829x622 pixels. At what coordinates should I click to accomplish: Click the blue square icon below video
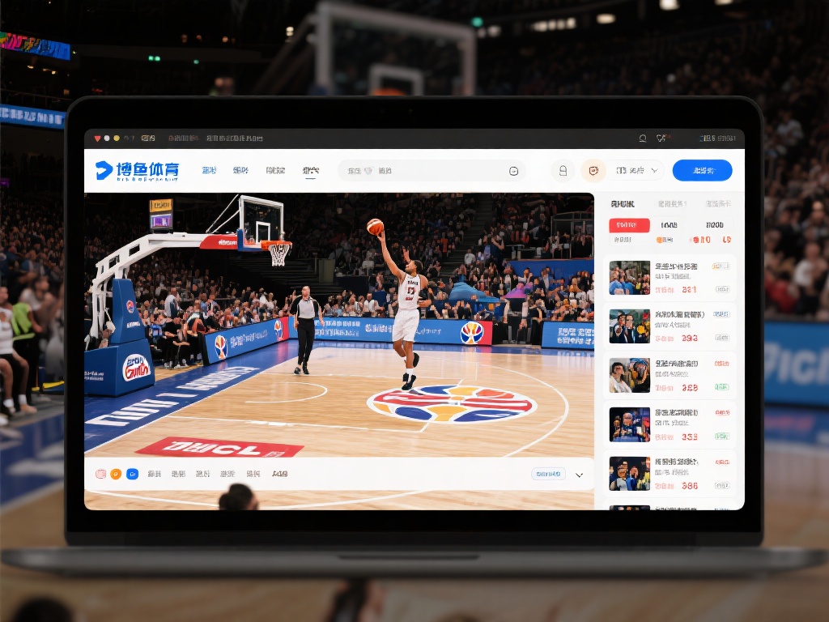click(132, 474)
